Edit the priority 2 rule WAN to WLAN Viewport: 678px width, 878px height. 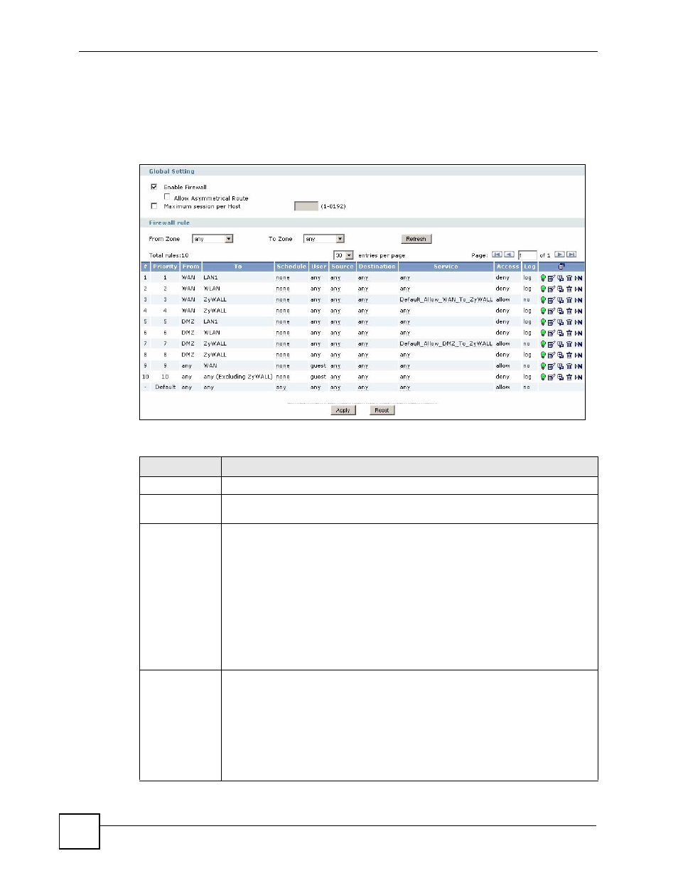click(x=551, y=289)
